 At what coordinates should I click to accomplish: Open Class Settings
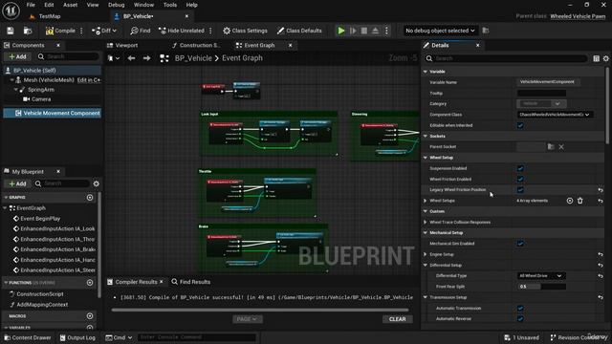[245, 31]
